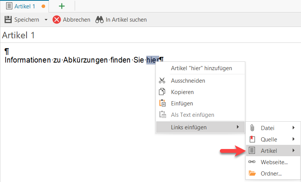
Task: Select Artikel "hier" hinzufügen menu entry
Action: click(x=201, y=68)
